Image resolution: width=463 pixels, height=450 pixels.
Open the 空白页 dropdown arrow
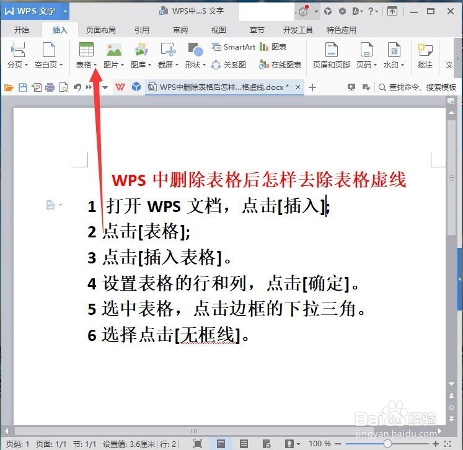[x=61, y=64]
